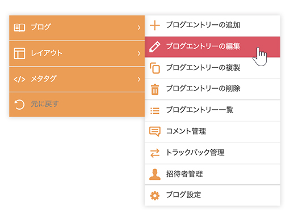The height and width of the screenshot is (216, 290).
Task: Click the comment bubble icon
Action: 155,131
